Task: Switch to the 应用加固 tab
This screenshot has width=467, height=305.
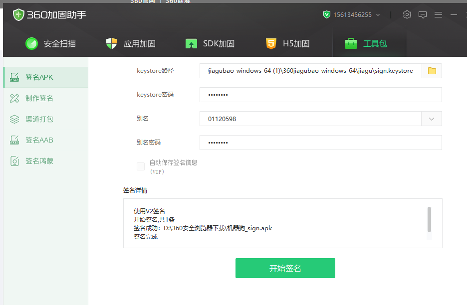Action: (x=131, y=43)
